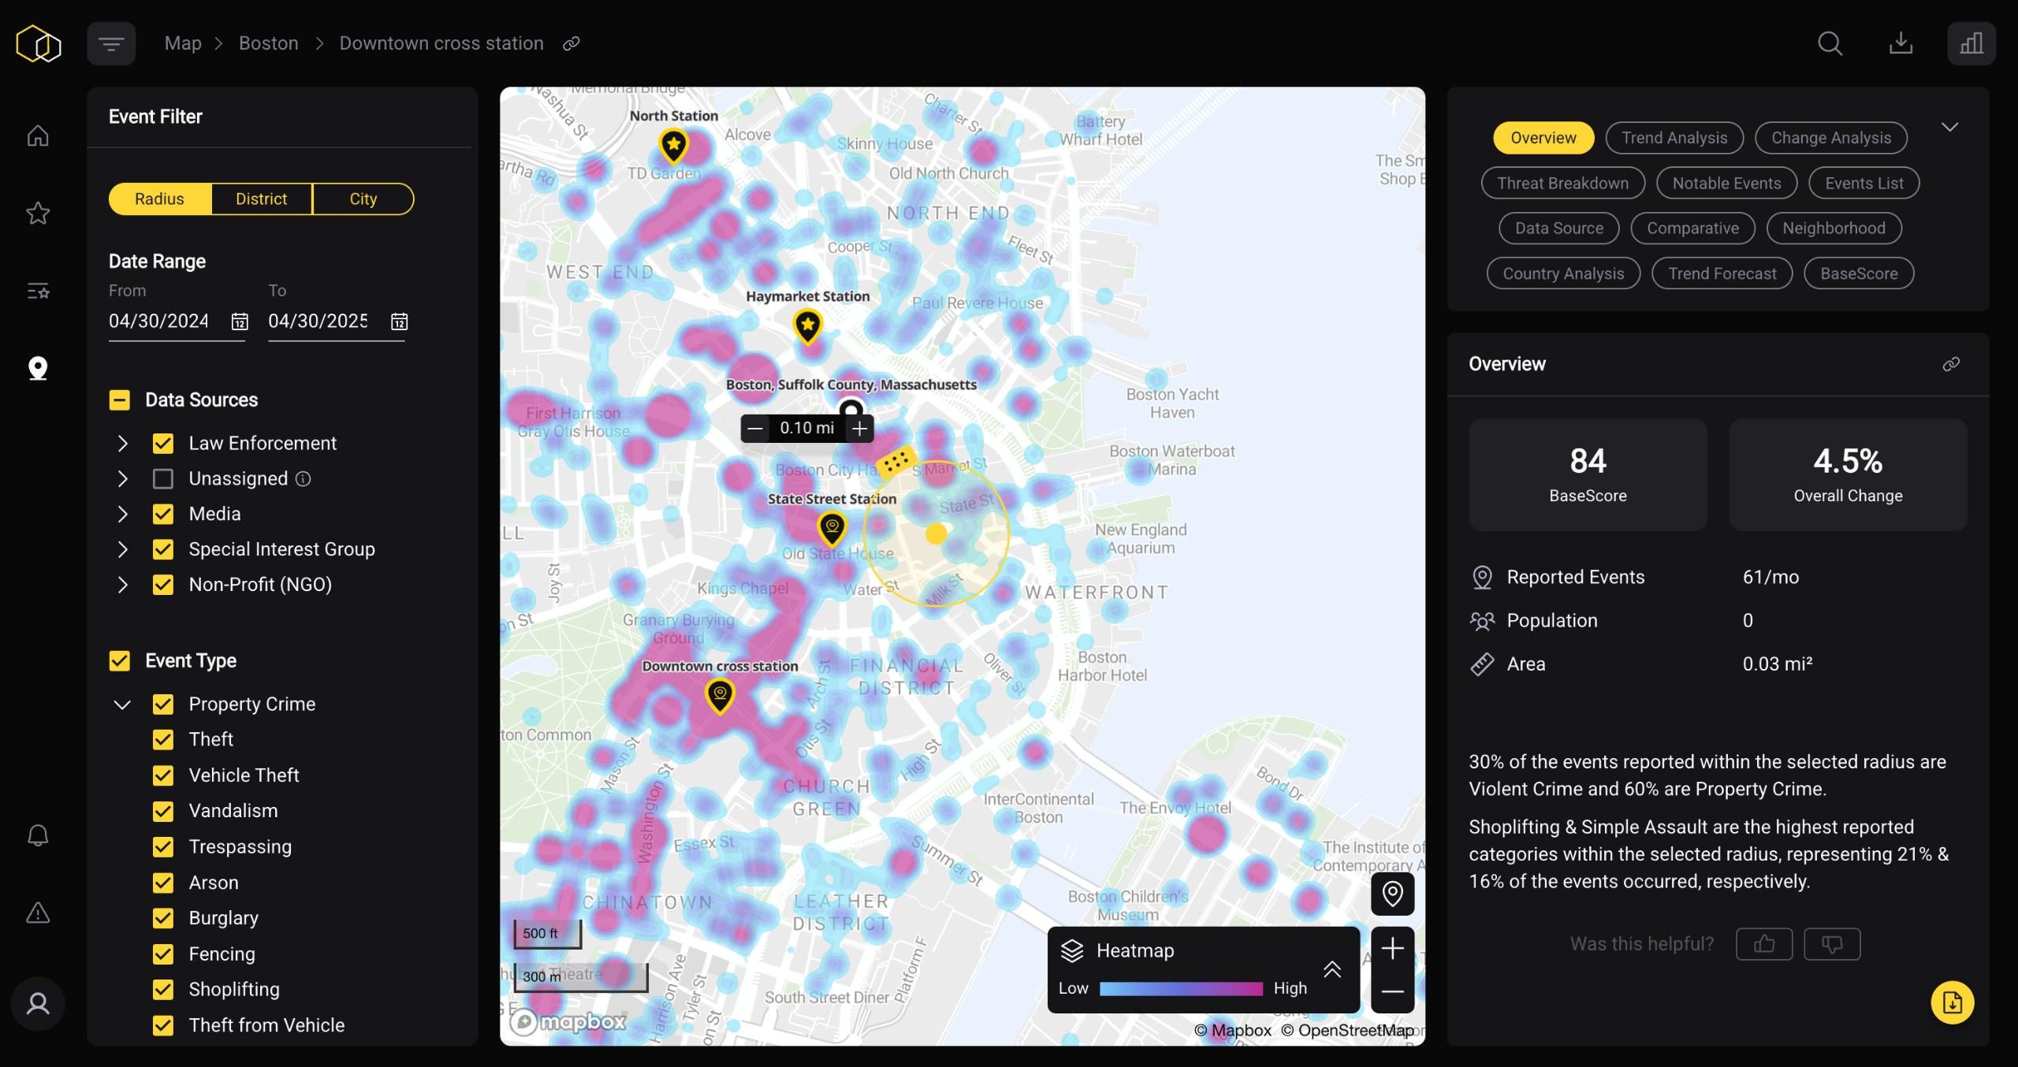Collapse the Property Crime category

point(122,705)
